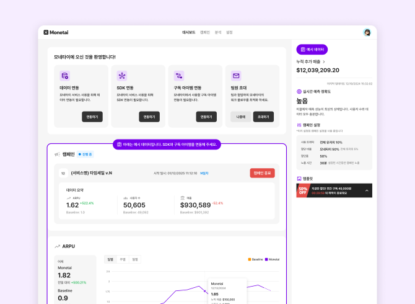
Task: Open the 설정 navigation tab
Action: pos(229,32)
